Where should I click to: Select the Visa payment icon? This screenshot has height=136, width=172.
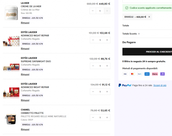point(125,74)
